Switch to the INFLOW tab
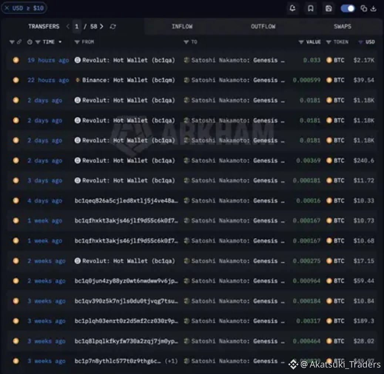This screenshot has height=374, width=384. pos(182,27)
